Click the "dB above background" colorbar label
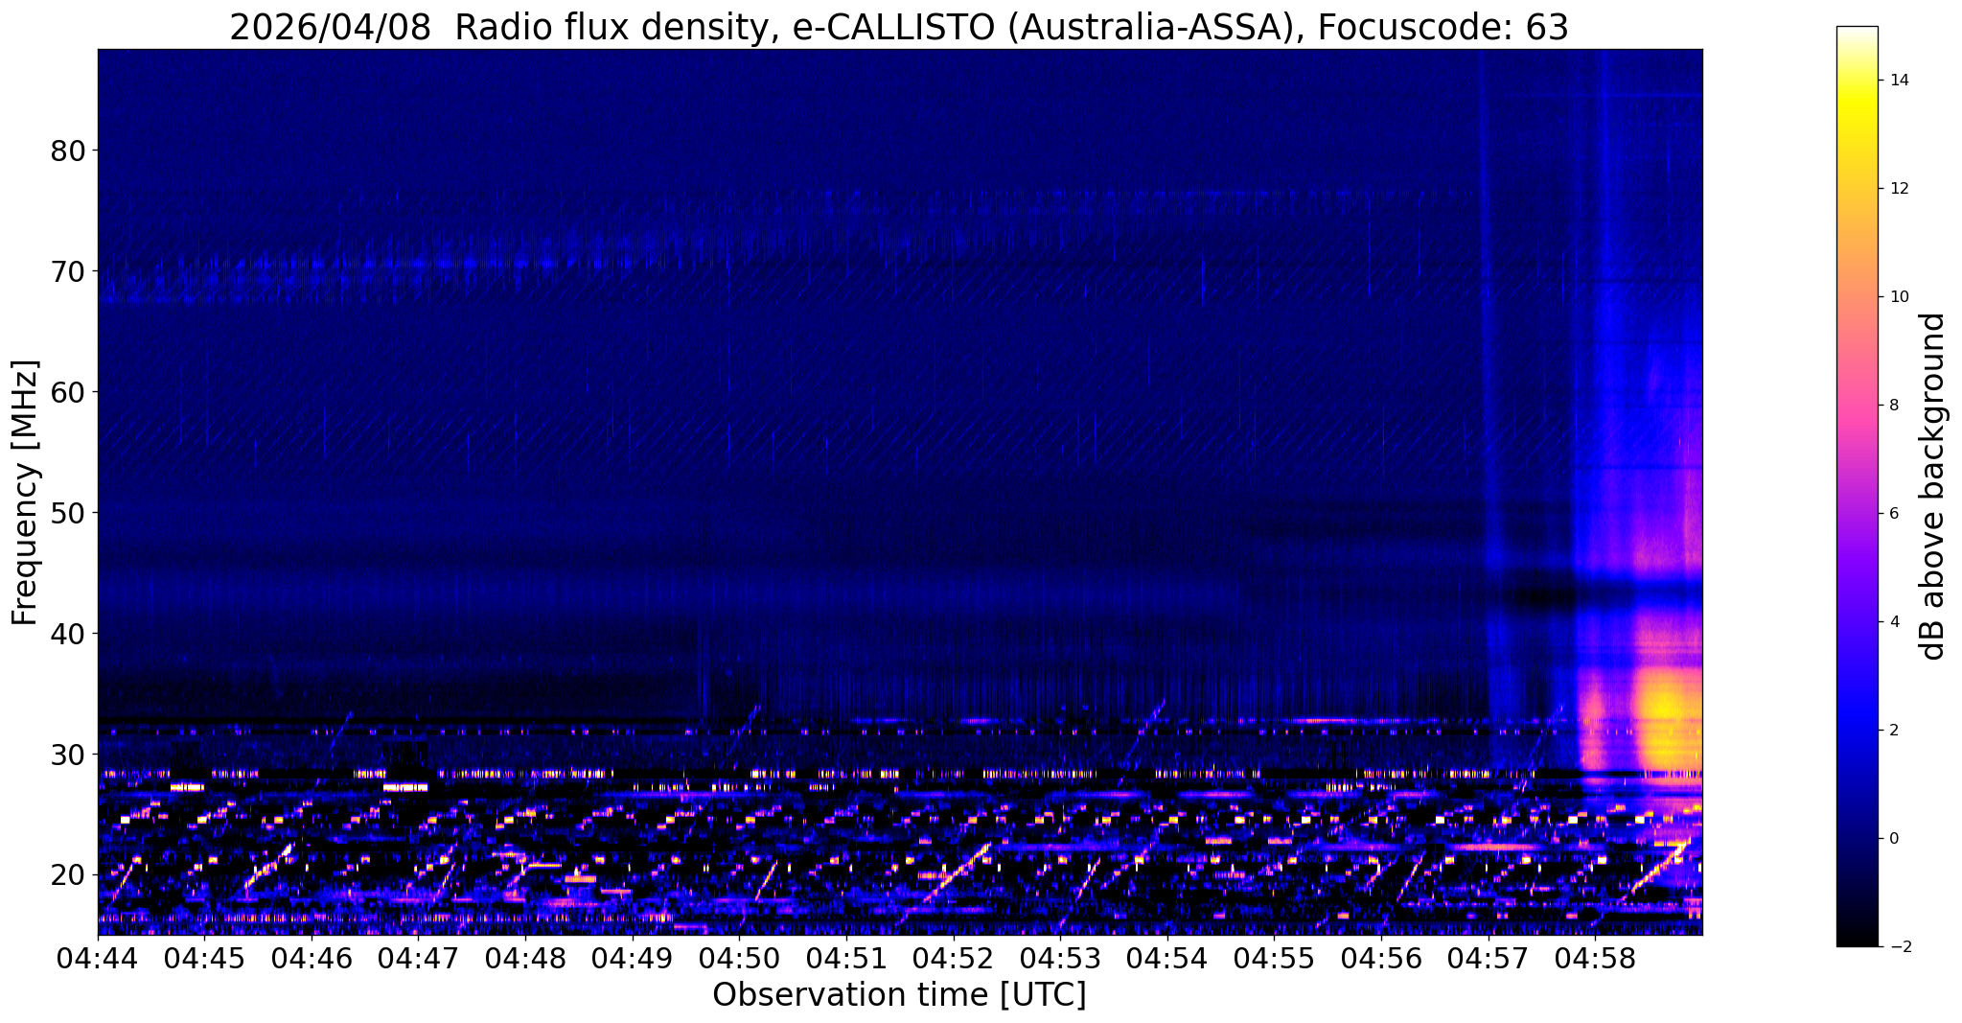 (1934, 486)
